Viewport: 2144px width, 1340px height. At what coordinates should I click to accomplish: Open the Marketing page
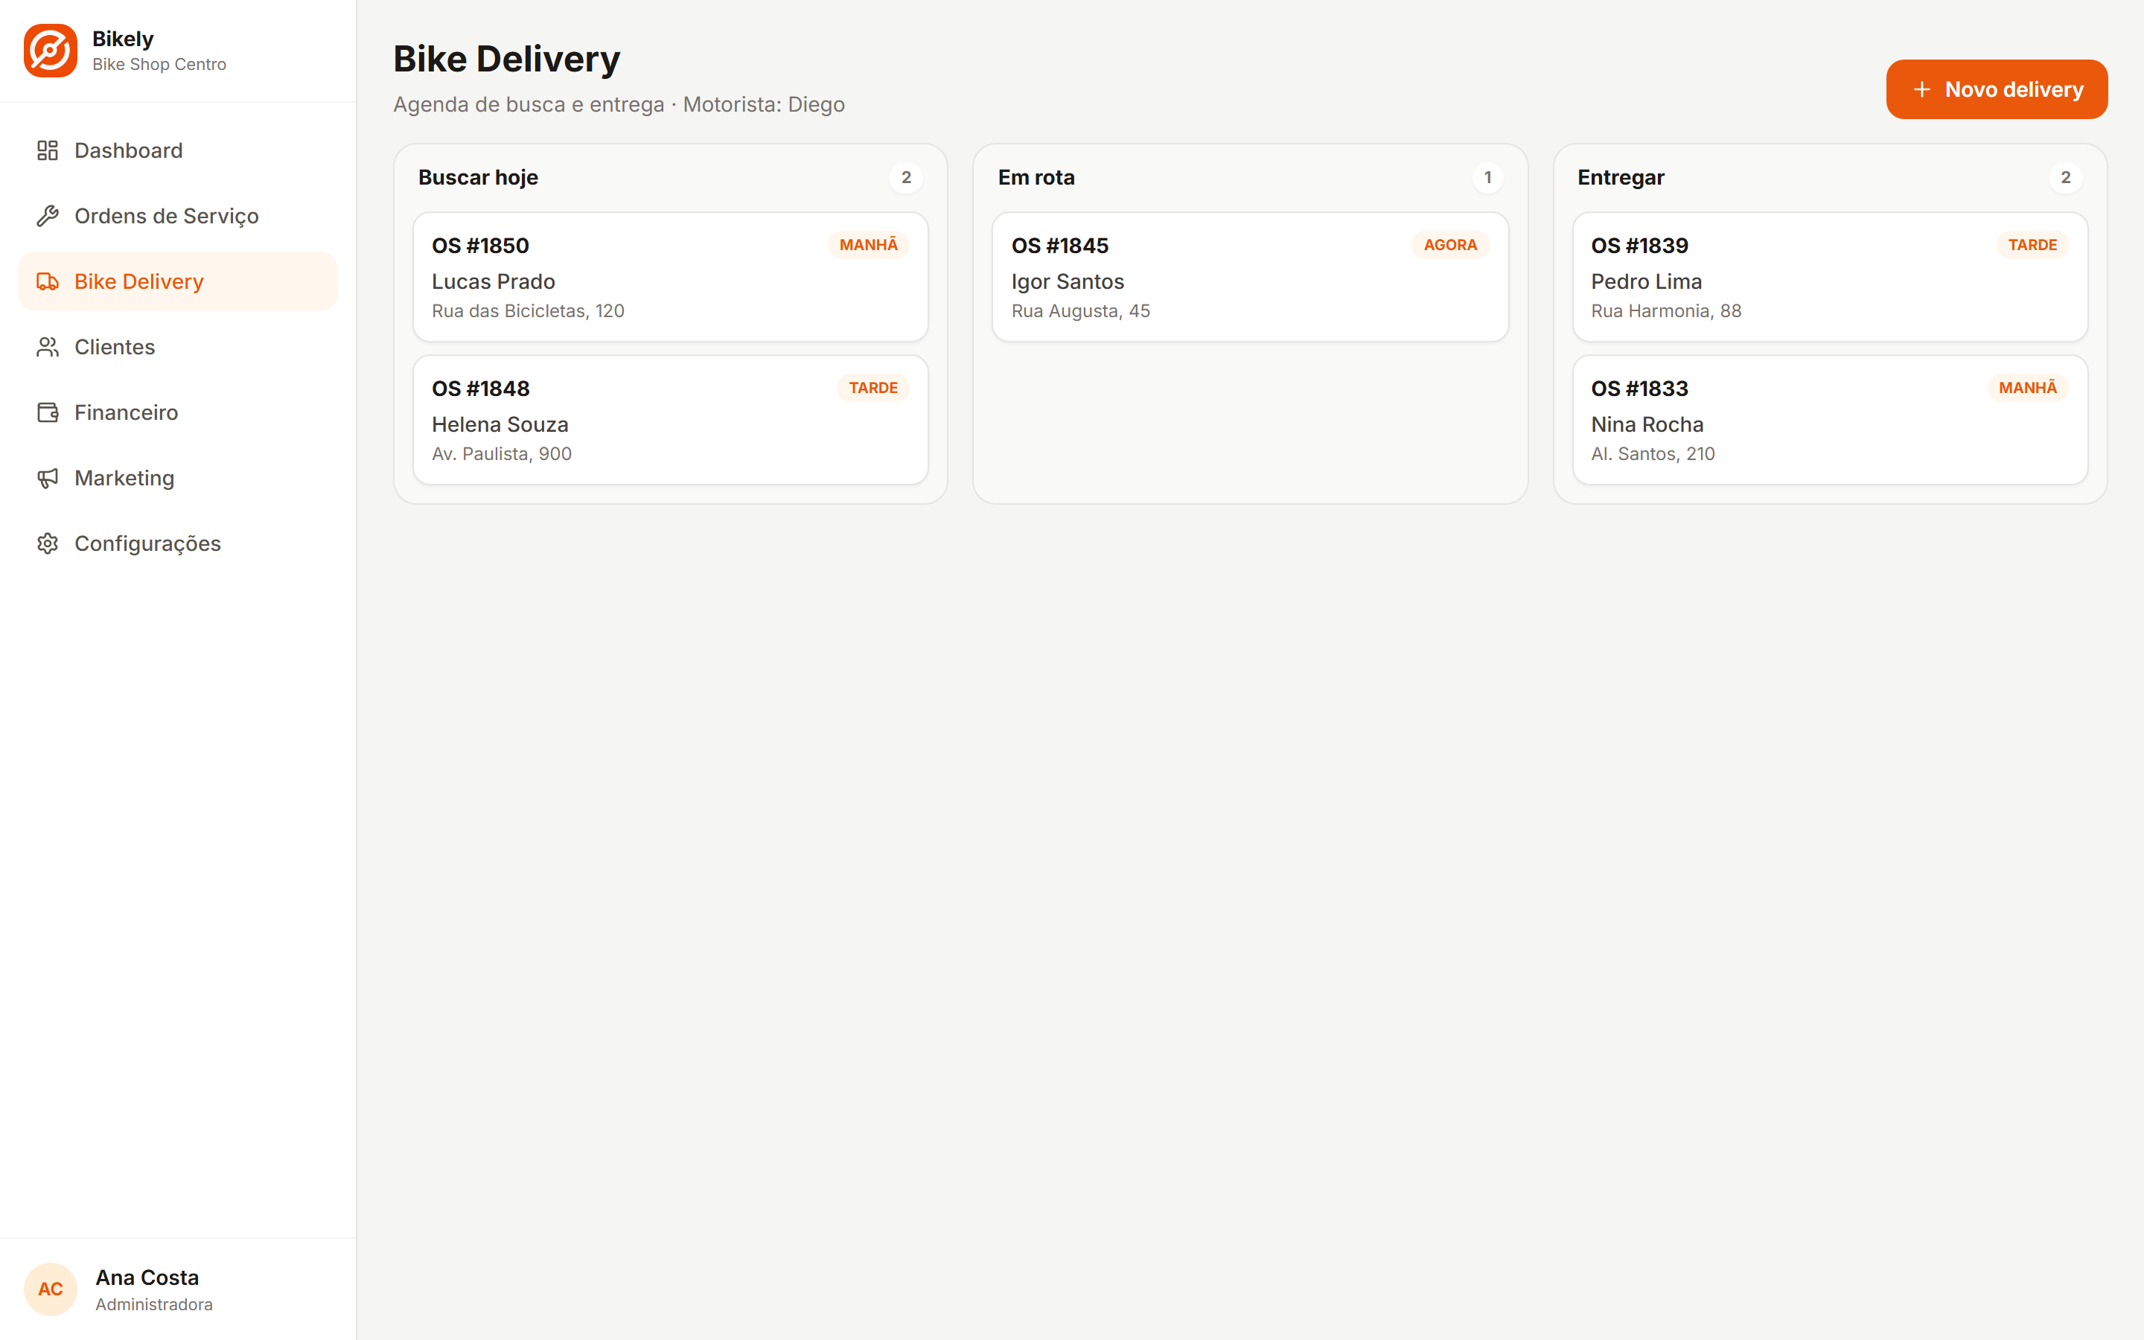tap(178, 479)
